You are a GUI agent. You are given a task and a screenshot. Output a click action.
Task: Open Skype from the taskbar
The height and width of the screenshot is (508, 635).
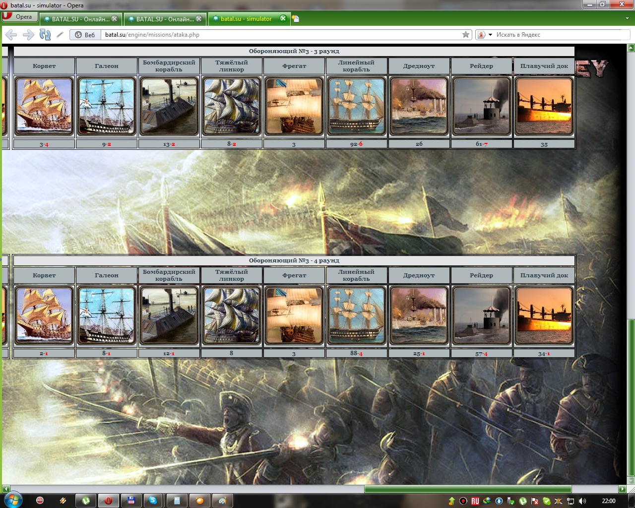153,501
